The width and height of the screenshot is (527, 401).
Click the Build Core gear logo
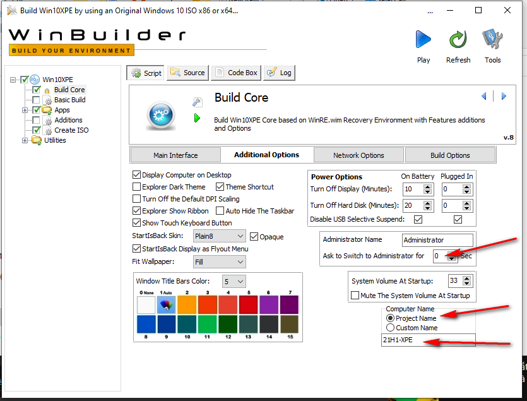click(x=161, y=115)
